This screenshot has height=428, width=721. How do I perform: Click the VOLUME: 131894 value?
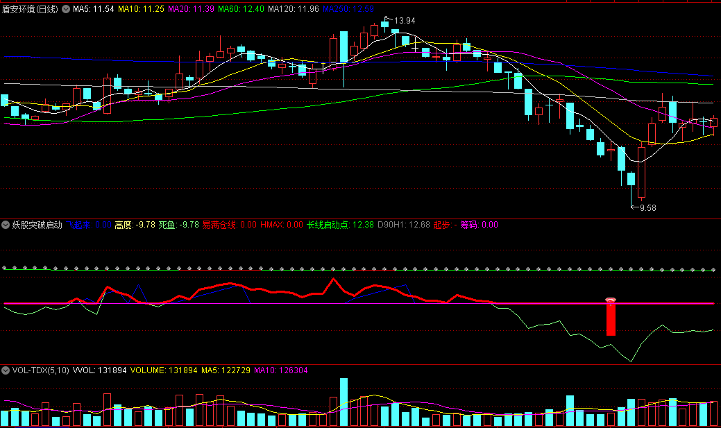[x=164, y=370]
